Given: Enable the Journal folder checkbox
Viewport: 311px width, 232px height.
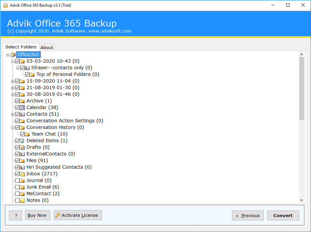Looking at the screenshot, I should click(17, 180).
